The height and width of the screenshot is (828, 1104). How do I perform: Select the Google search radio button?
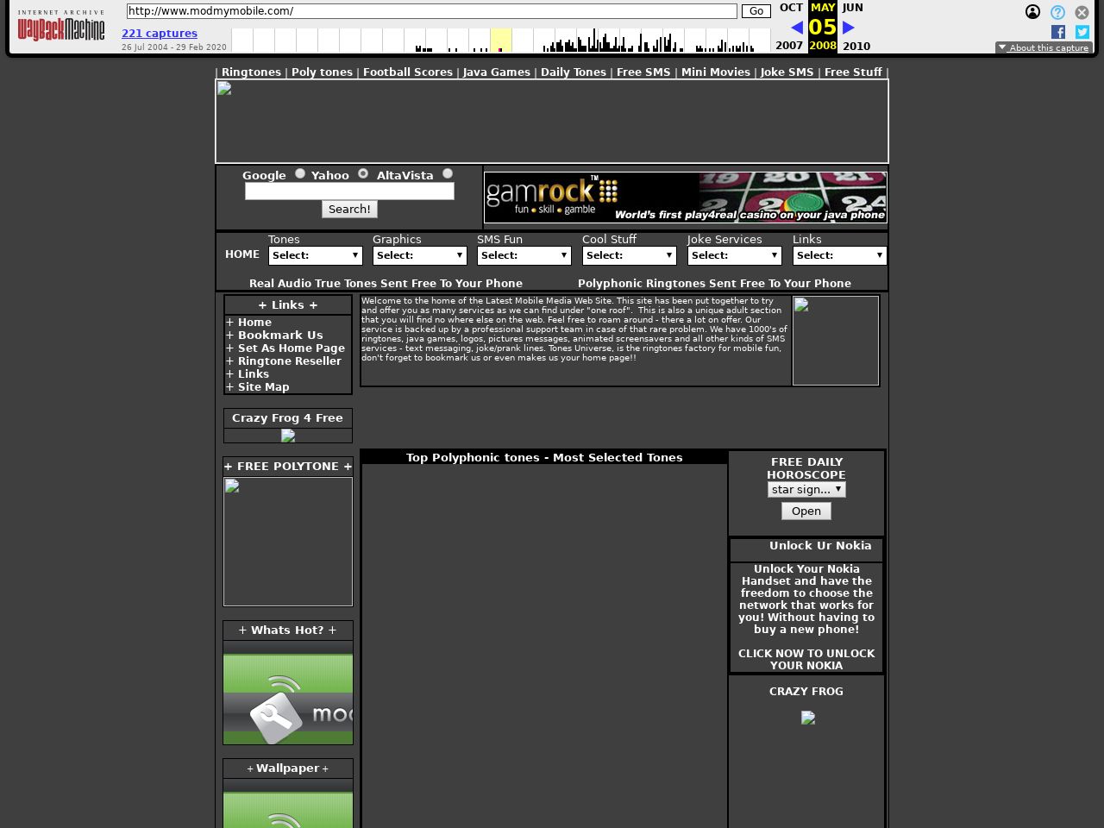[x=299, y=173]
